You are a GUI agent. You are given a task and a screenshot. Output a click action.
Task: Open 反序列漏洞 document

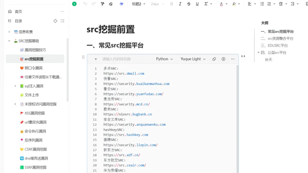point(33,140)
